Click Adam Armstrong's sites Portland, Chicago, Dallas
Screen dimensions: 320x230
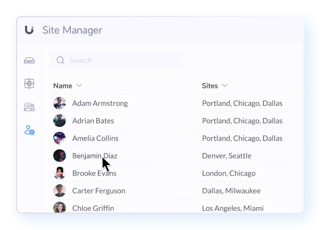coord(242,103)
